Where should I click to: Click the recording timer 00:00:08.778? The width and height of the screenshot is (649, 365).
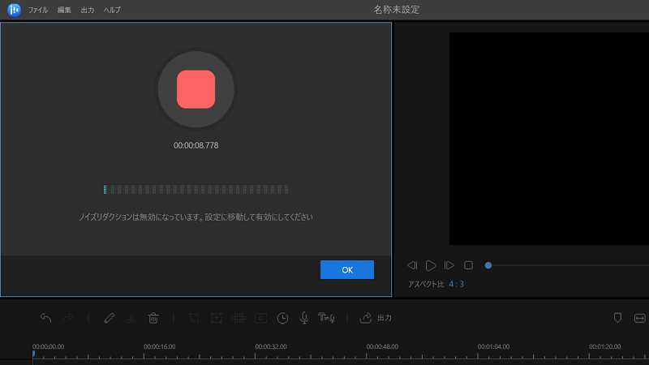coord(196,146)
